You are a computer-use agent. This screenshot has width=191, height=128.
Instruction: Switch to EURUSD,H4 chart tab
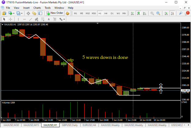pyautogui.click(x=89, y=125)
